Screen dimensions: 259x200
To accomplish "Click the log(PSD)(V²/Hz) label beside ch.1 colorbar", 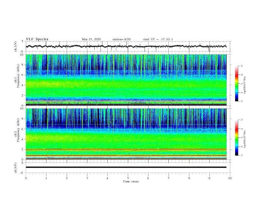I will point(245,85).
